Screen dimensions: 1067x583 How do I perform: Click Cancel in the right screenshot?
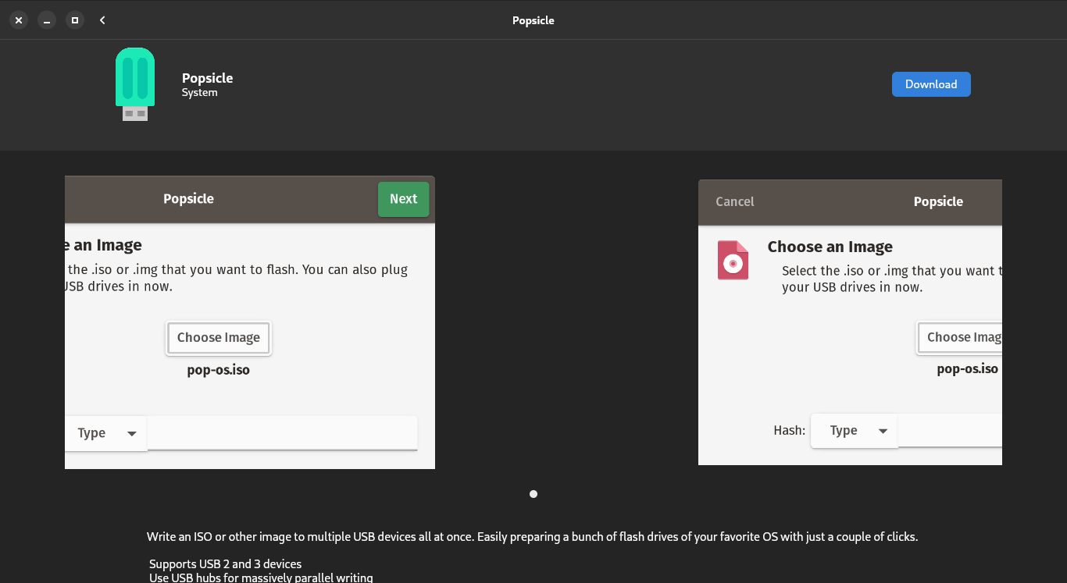point(734,201)
